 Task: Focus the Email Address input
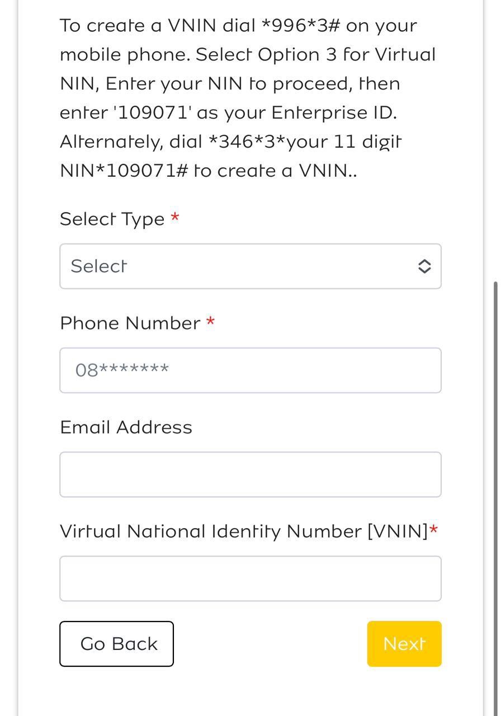(x=250, y=474)
